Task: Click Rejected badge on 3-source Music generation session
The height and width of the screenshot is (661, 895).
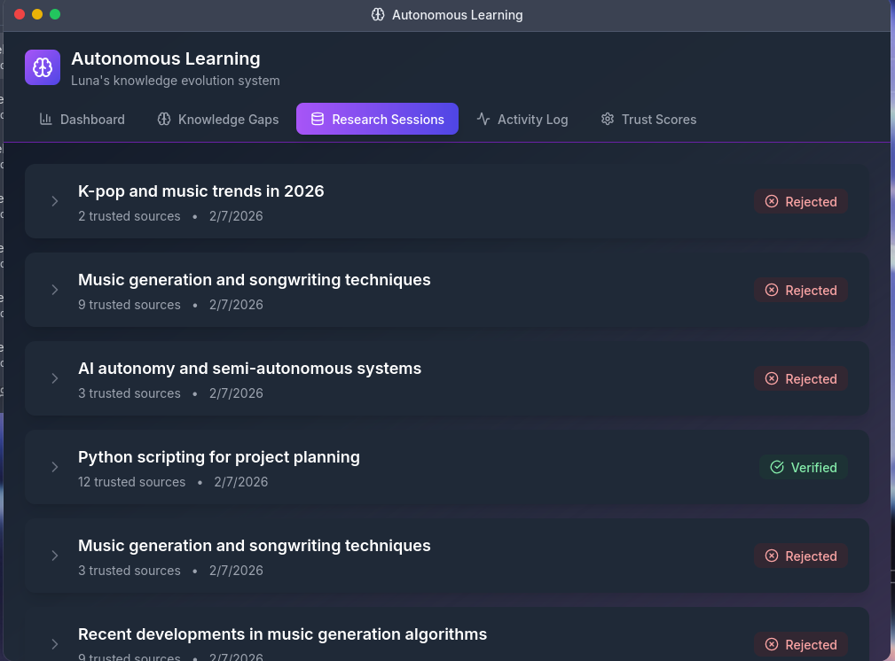Action: [801, 556]
